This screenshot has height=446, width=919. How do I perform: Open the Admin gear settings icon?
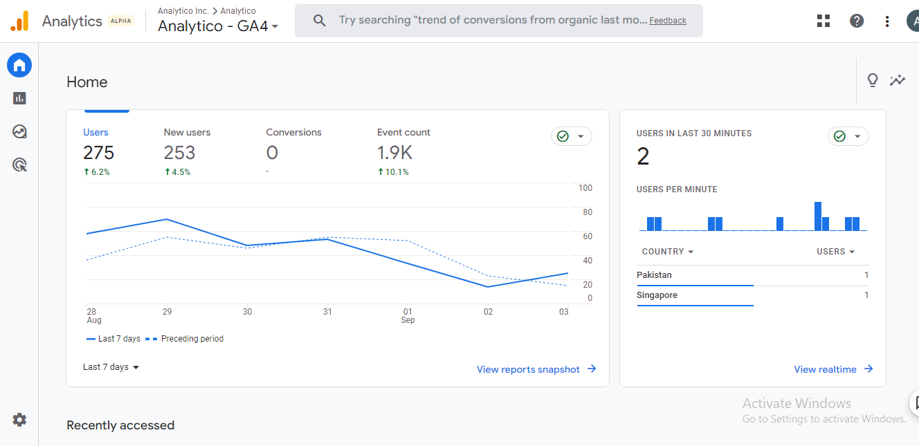click(19, 419)
